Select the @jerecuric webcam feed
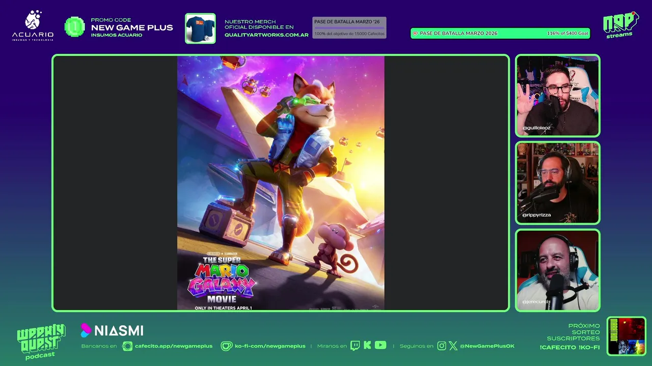The width and height of the screenshot is (652, 366). click(x=558, y=270)
